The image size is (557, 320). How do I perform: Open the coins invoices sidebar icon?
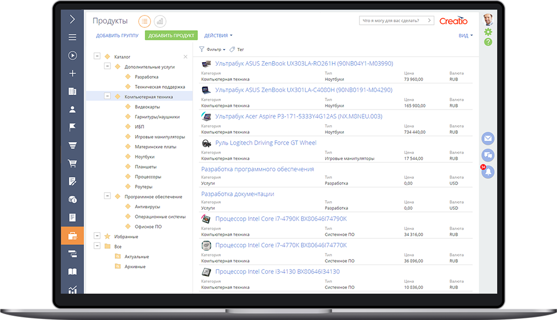(72, 200)
